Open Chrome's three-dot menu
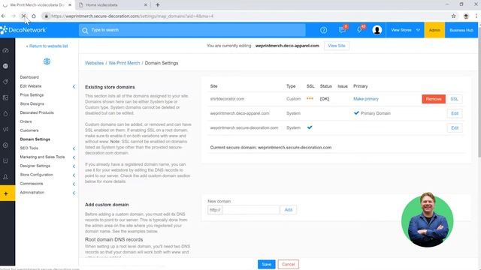 click(476, 16)
